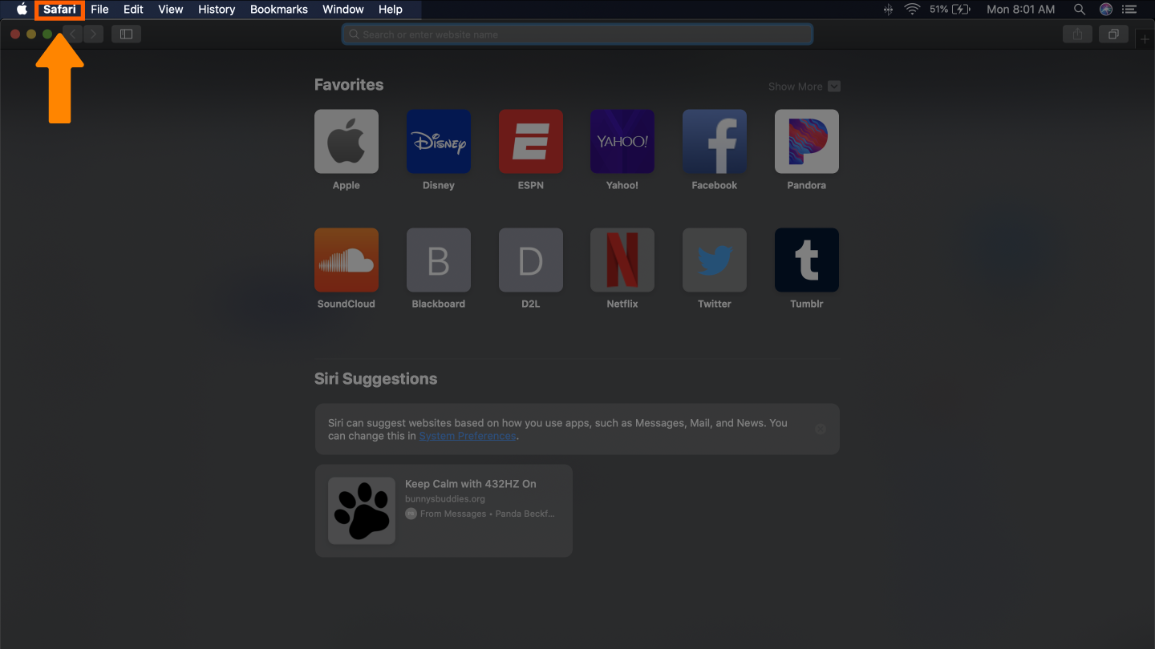
Task: Go back with the back arrow button
Action: (x=73, y=34)
